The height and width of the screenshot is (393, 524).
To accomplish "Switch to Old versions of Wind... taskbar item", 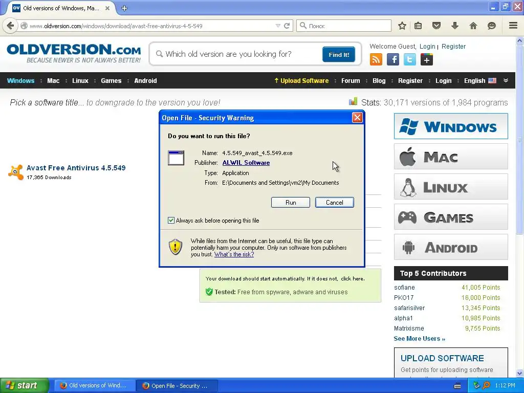I will pos(94,385).
